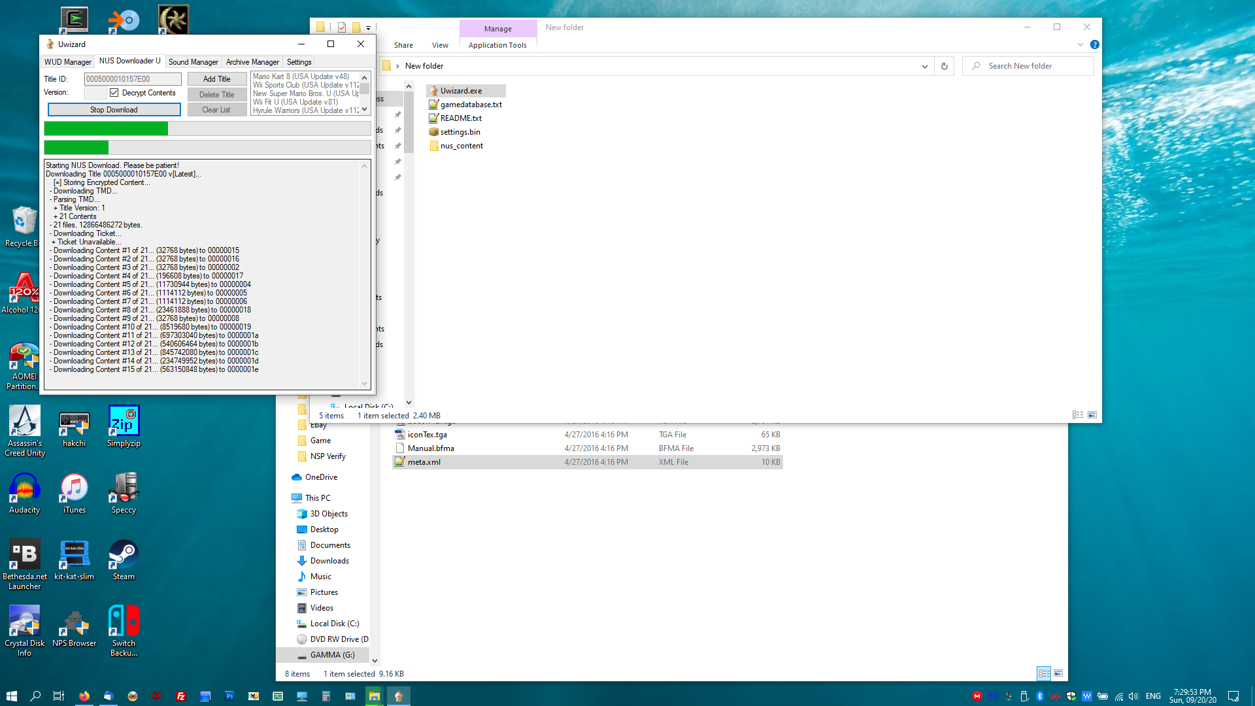Open the address bar history dropdown
The width and height of the screenshot is (1255, 706).
click(x=924, y=66)
